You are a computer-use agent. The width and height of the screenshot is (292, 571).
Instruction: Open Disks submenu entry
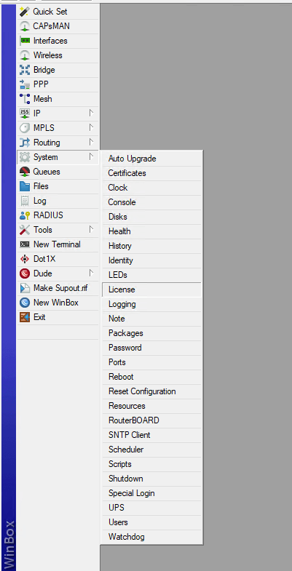point(151,217)
